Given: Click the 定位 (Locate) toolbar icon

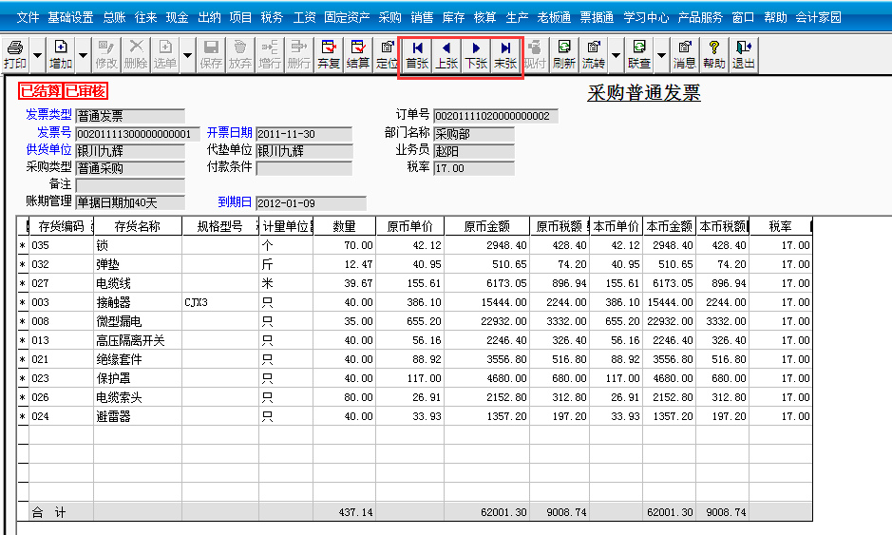Looking at the screenshot, I should 387,55.
